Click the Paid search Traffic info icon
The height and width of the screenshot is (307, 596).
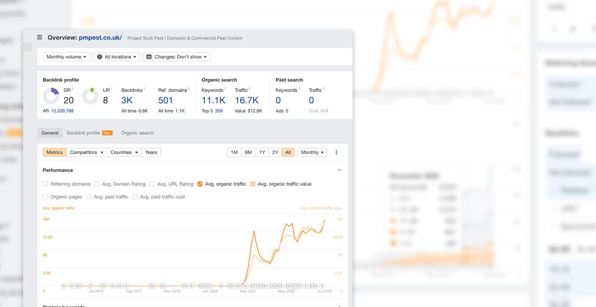(x=323, y=89)
